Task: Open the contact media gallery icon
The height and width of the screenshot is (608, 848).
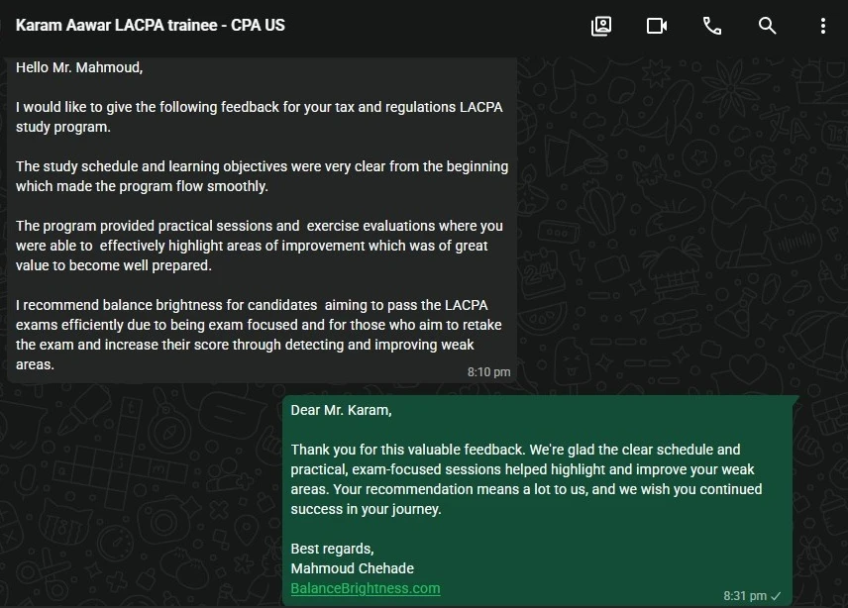Action: pos(601,26)
